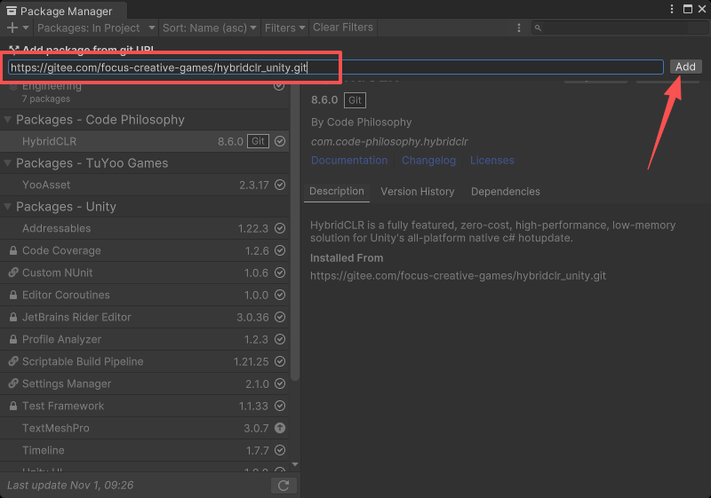Image resolution: width=711 pixels, height=498 pixels.
Task: Select the Addressables package row
Action: click(x=145, y=228)
